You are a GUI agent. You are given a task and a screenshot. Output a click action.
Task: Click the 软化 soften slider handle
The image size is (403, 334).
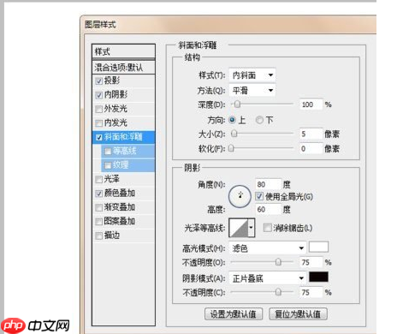(232, 148)
